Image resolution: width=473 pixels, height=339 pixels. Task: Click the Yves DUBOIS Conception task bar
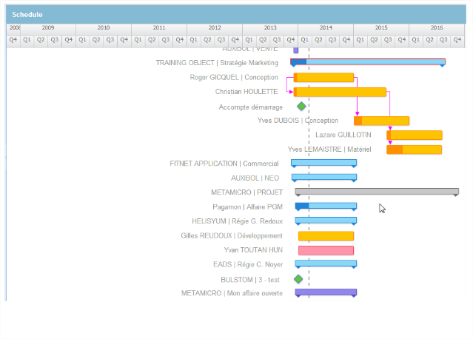coord(381,121)
